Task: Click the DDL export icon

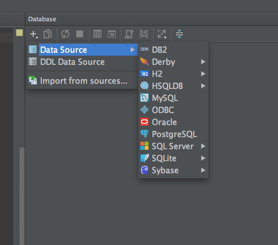Action: point(130,34)
